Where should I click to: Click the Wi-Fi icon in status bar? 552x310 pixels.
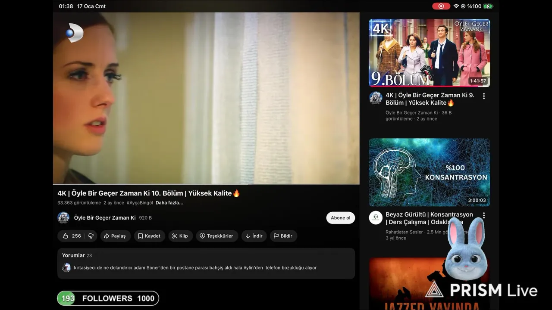(456, 6)
